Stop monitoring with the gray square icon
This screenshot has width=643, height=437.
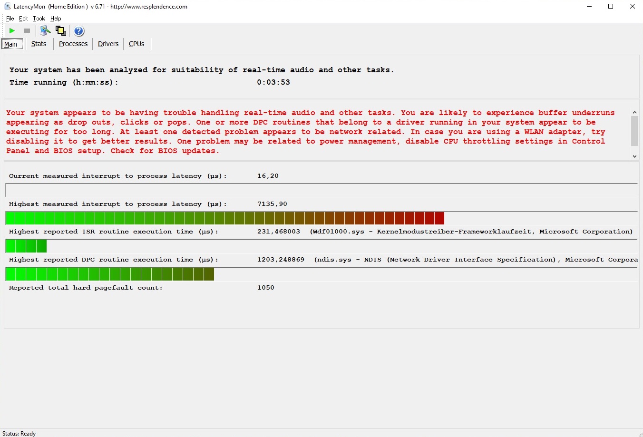[x=27, y=31]
